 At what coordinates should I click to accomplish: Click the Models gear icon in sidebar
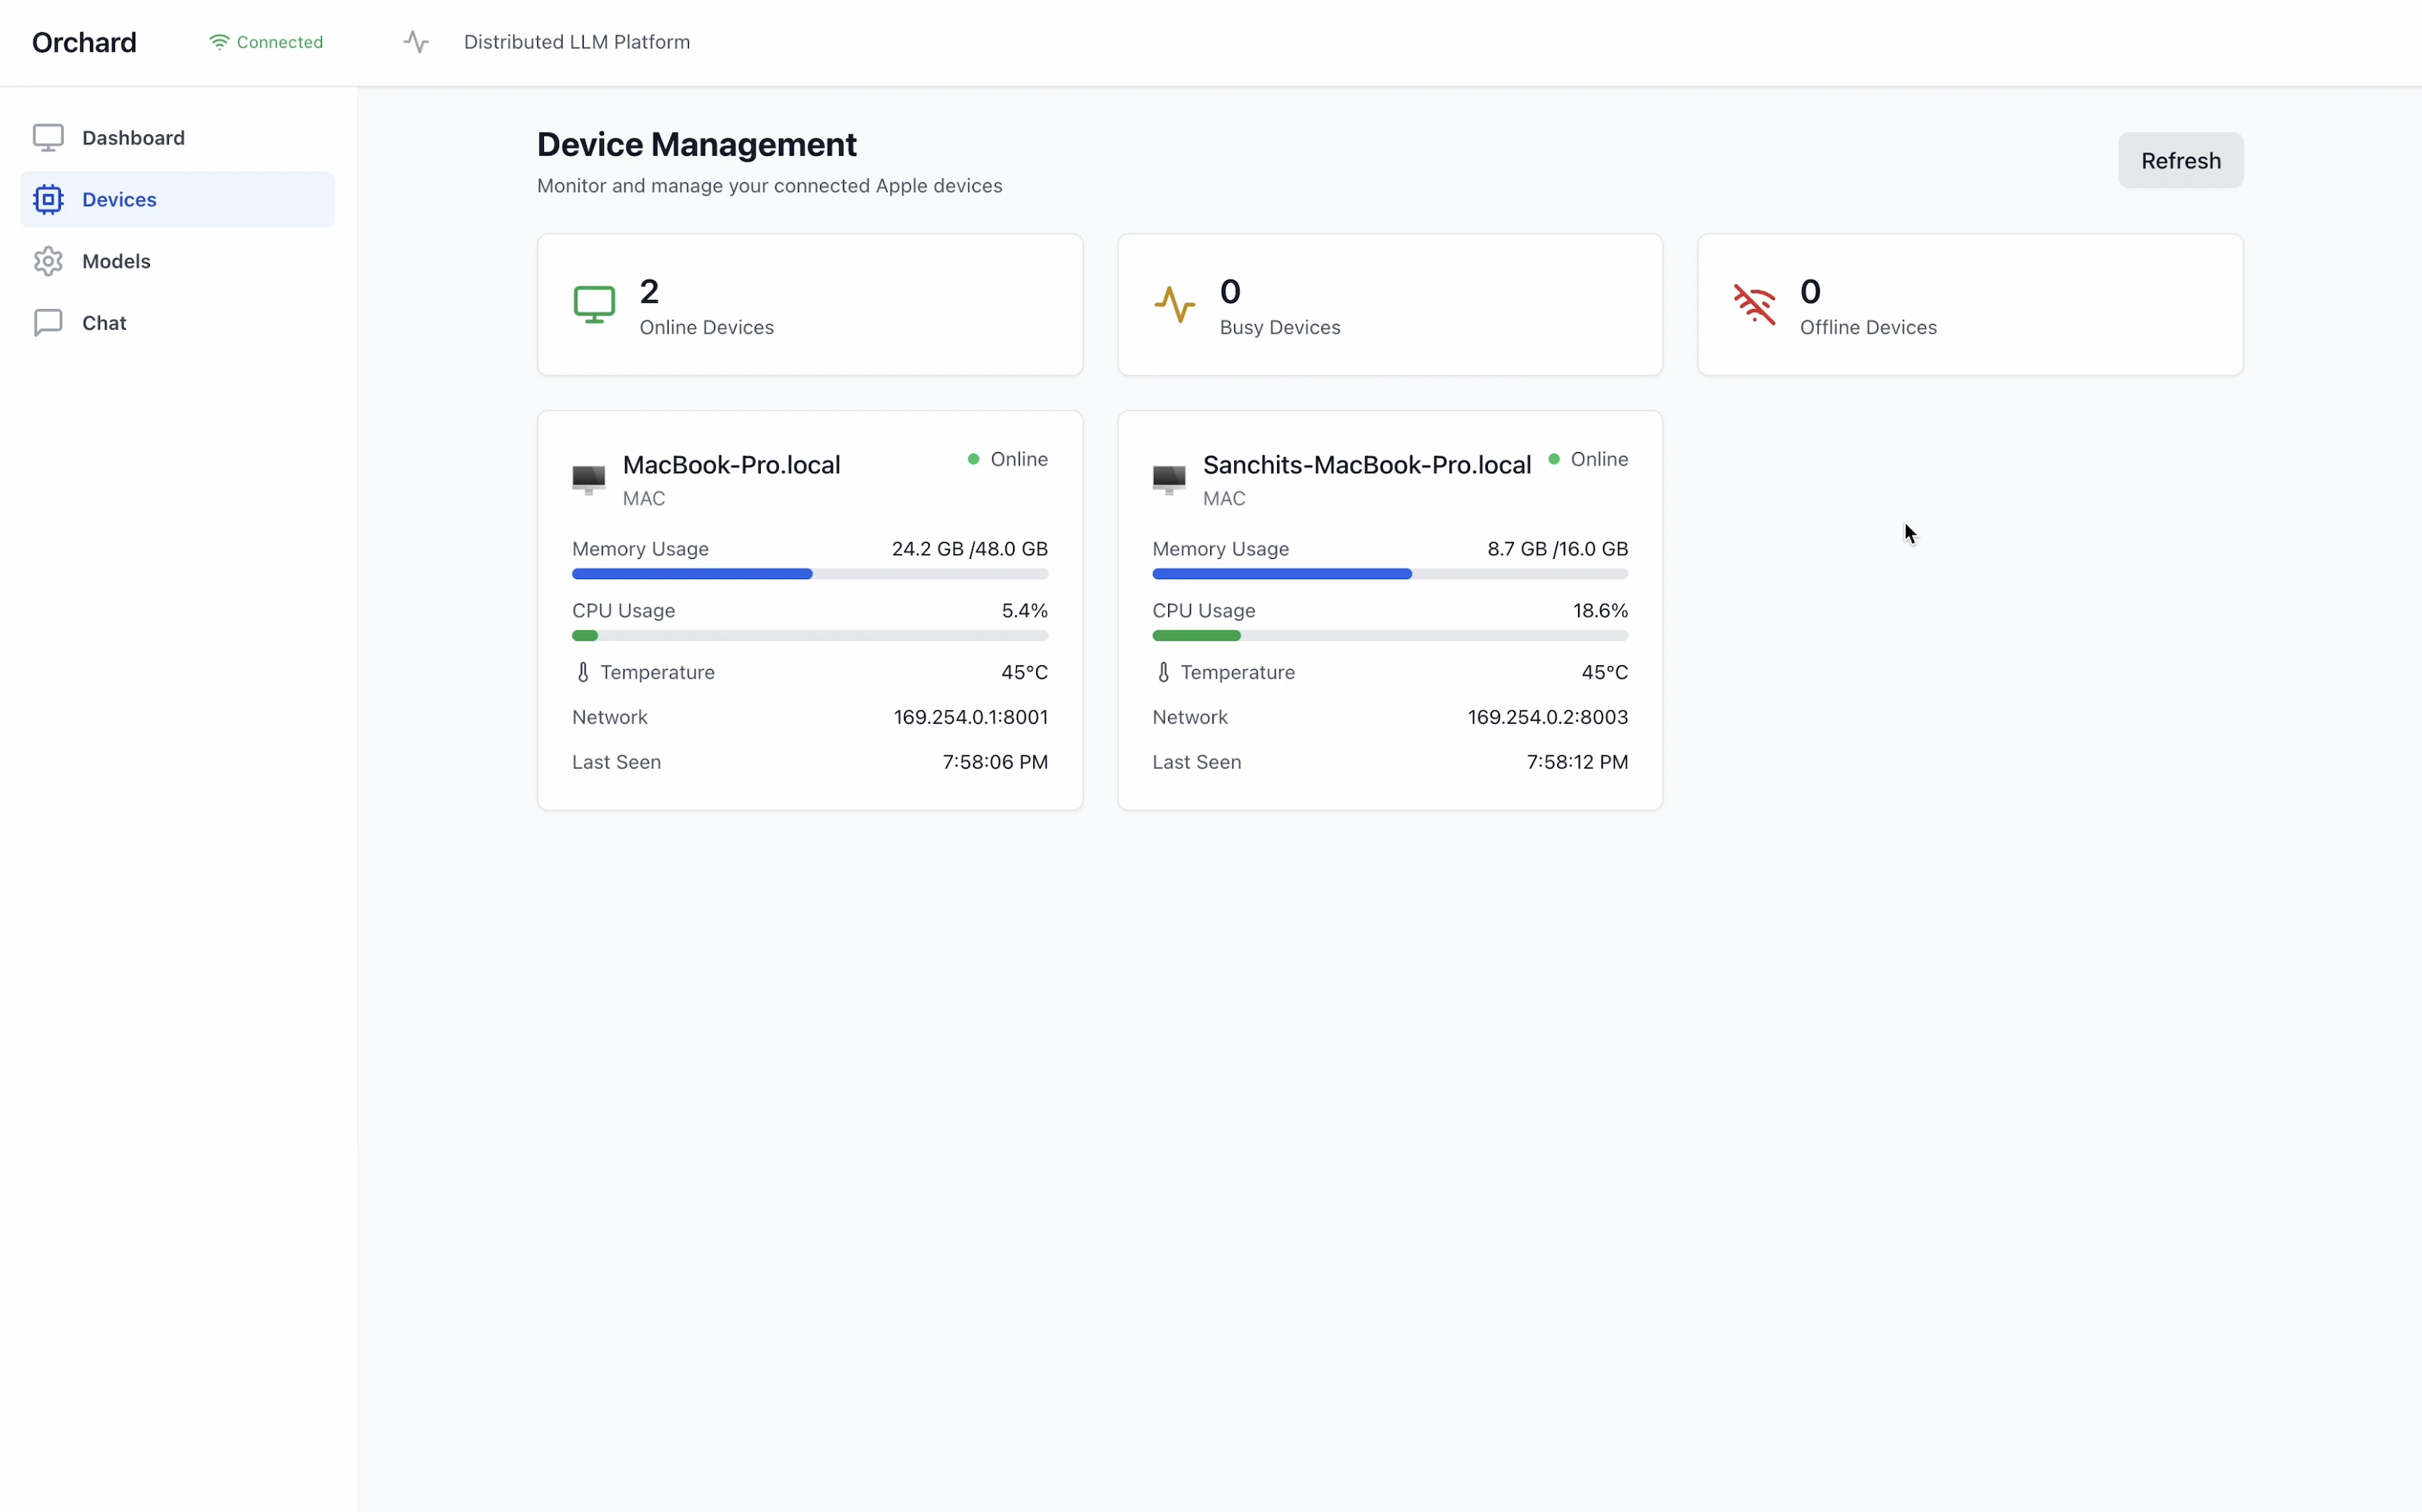point(48,261)
